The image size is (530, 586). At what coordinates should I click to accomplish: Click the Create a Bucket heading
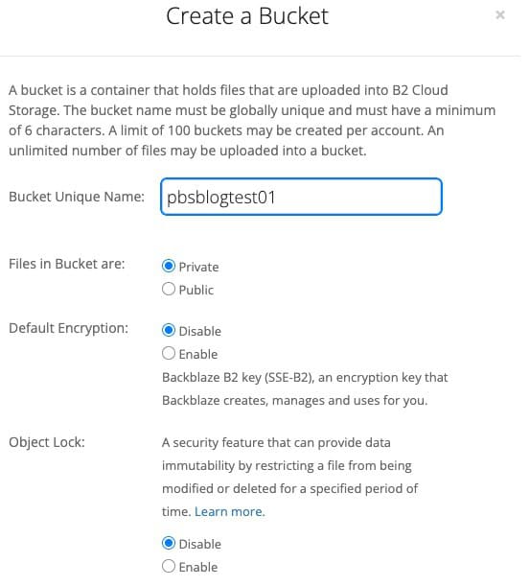247,16
